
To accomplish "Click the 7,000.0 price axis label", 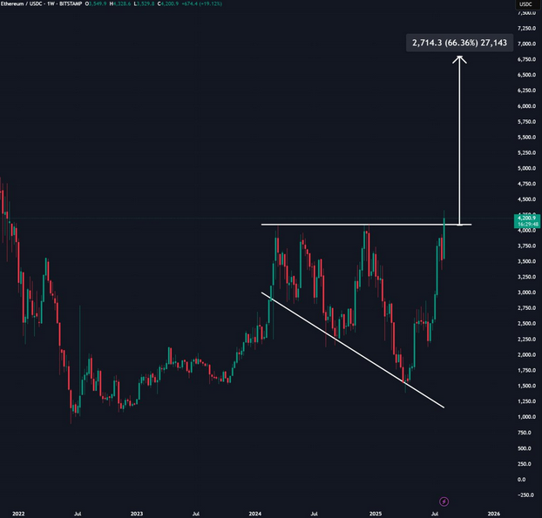I will pos(526,44).
